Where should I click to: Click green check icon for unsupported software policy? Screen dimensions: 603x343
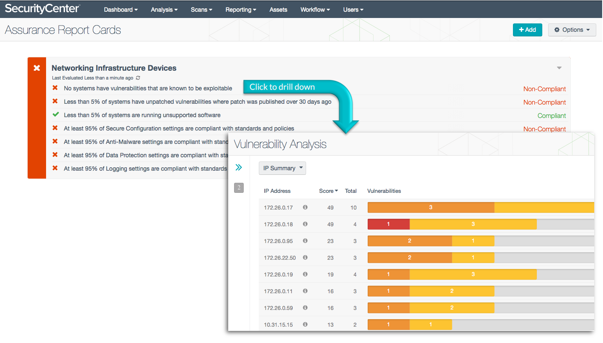click(x=55, y=114)
